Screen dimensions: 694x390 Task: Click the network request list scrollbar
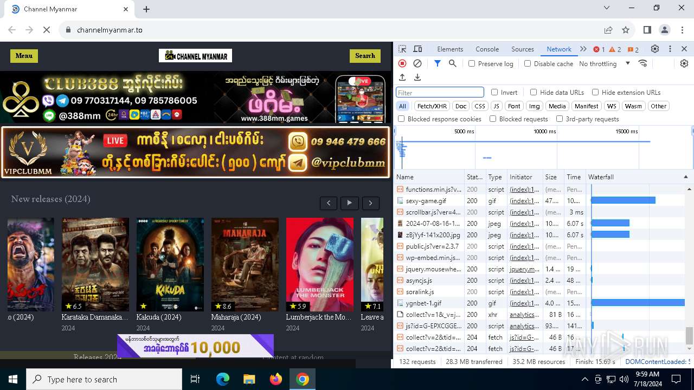click(x=690, y=335)
